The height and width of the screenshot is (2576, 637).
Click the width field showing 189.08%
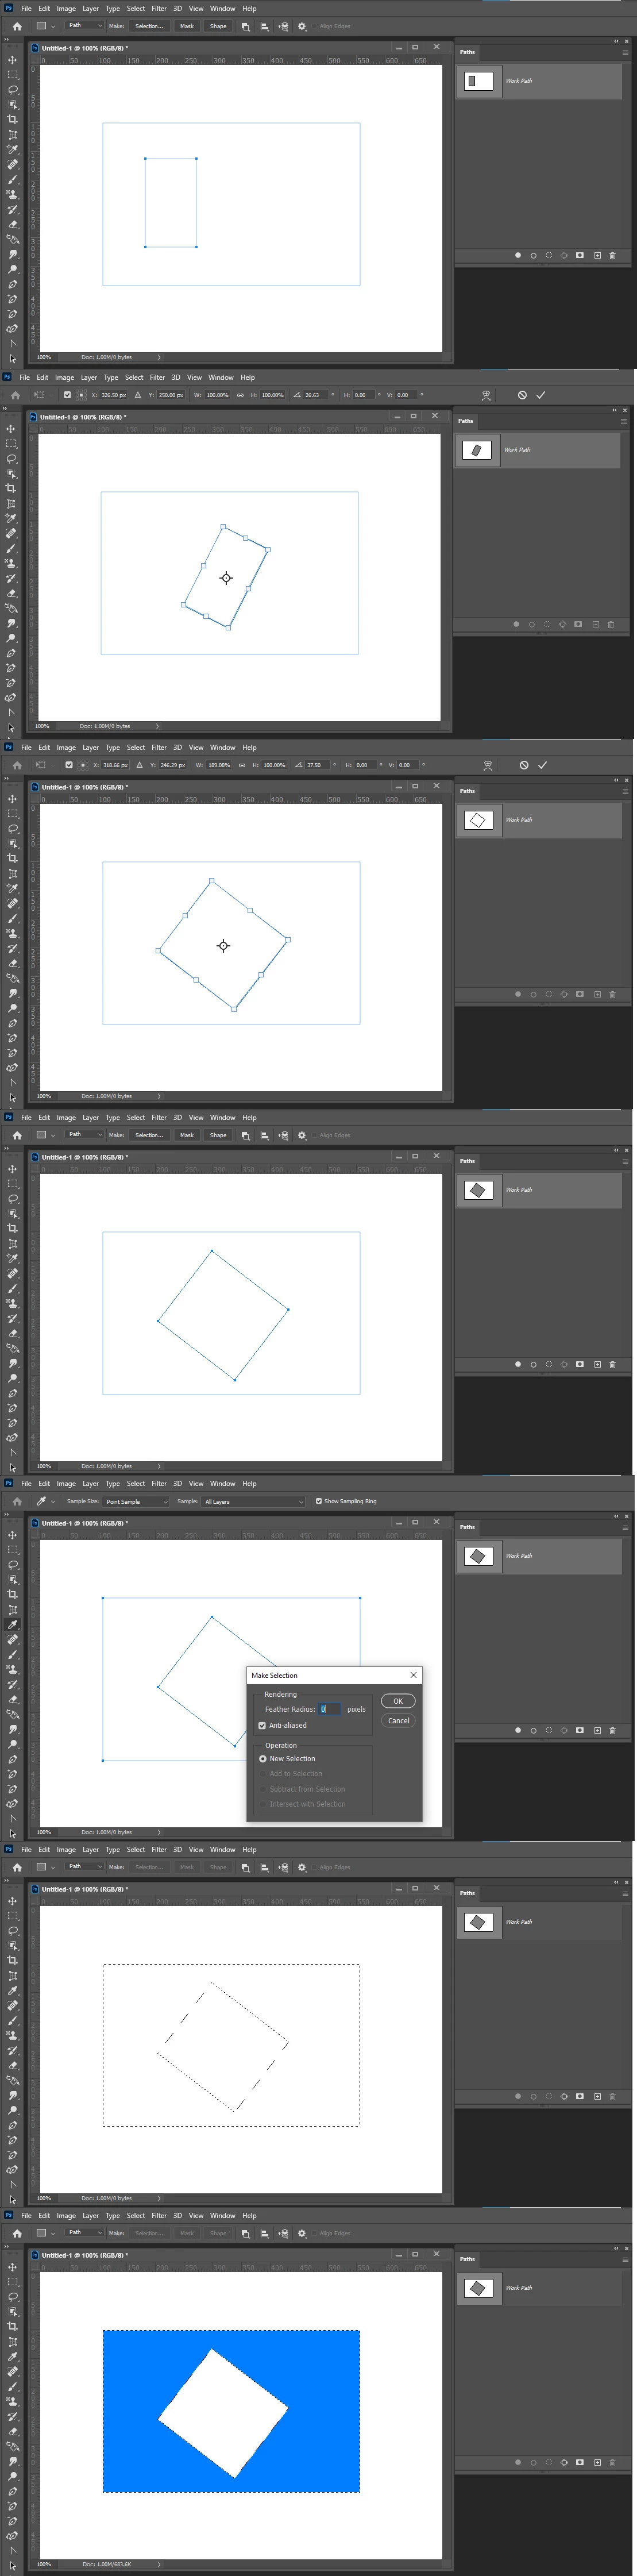click(219, 765)
